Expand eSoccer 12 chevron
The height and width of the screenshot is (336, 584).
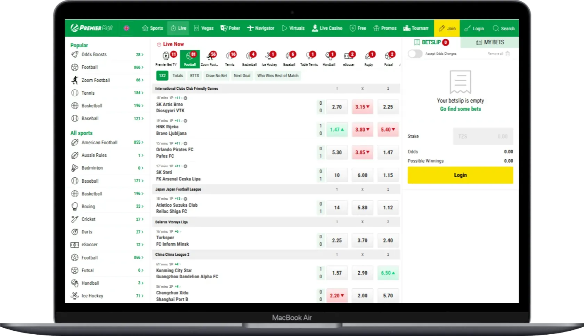[143, 245]
